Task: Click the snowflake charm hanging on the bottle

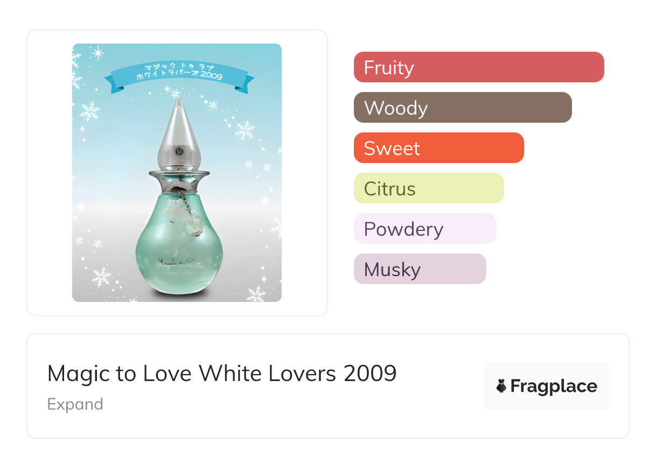Action: click(174, 211)
